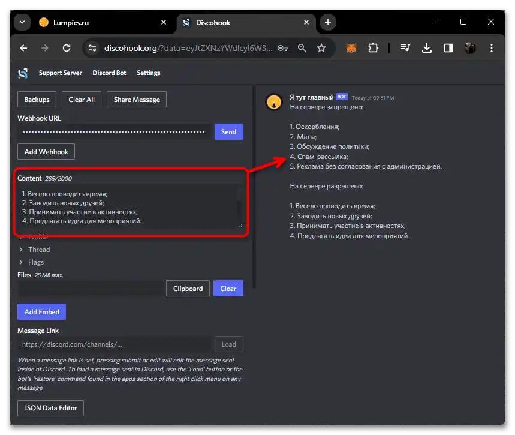Screen dimensions: 515x435
Task: Paste file with Clipboard button
Action: (188, 289)
